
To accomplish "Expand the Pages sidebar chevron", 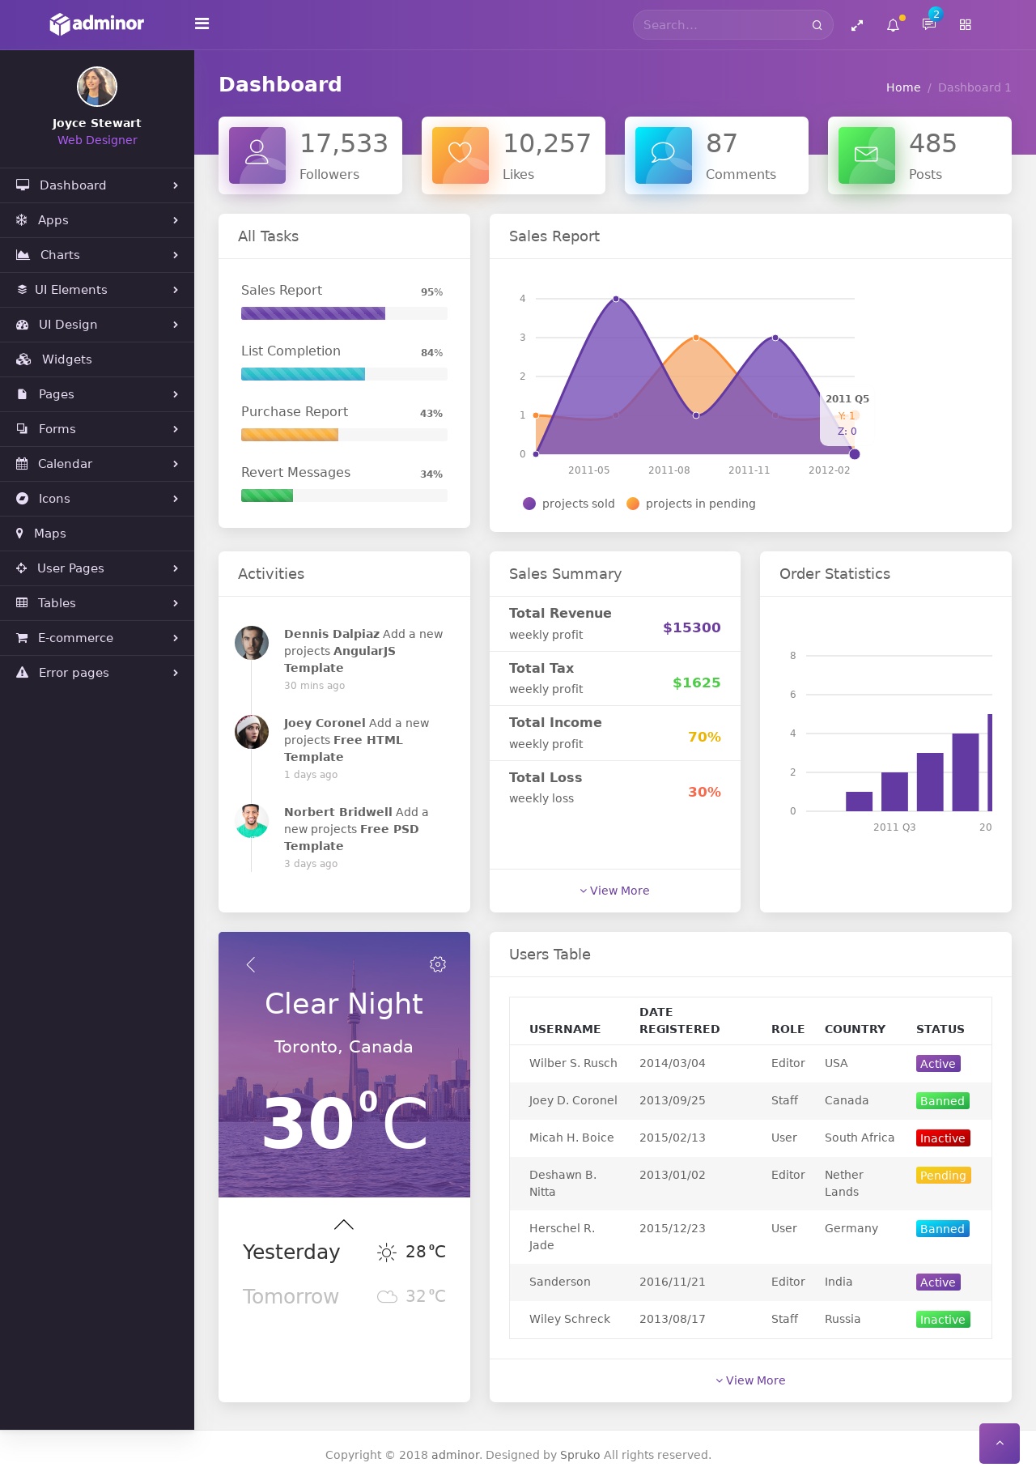I will pyautogui.click(x=176, y=394).
